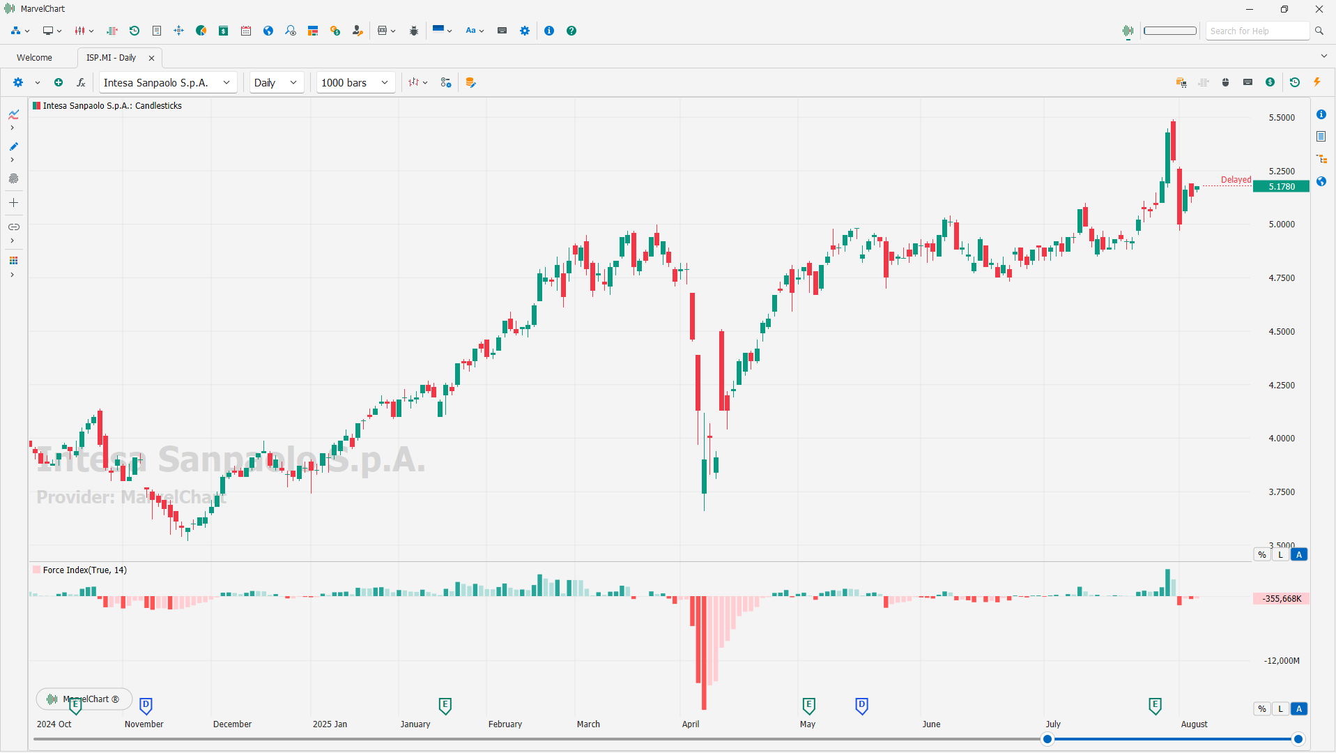Toggle logarithmic L scale on price panel
The image size is (1336, 753).
pyautogui.click(x=1280, y=555)
